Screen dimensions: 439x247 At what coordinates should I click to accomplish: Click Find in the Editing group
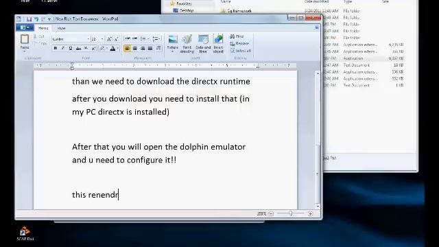click(237, 36)
